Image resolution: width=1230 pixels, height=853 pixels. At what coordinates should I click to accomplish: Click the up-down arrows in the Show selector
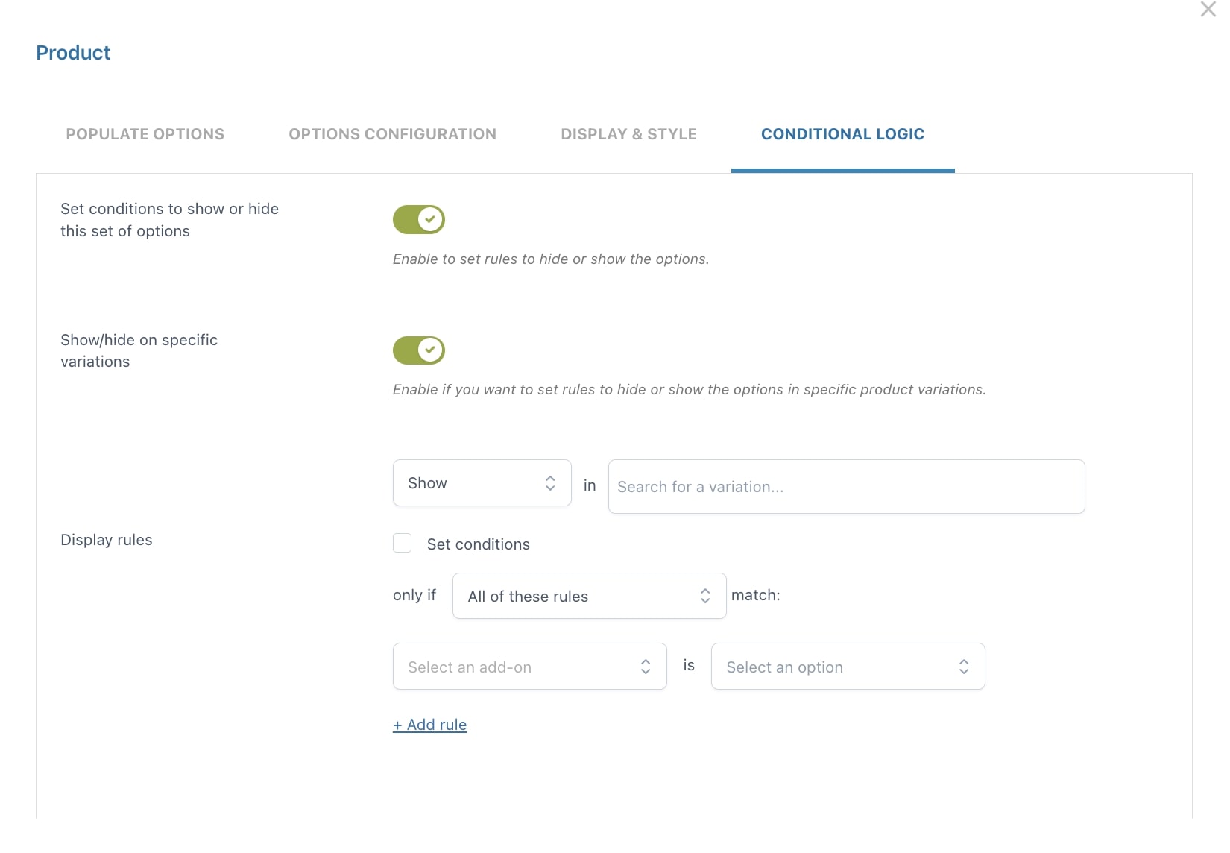click(x=550, y=483)
